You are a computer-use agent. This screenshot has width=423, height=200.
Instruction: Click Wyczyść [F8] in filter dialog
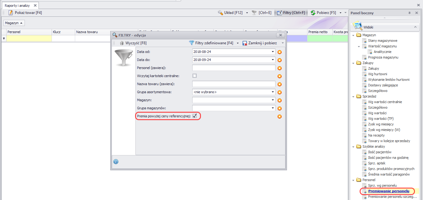[x=122, y=43]
